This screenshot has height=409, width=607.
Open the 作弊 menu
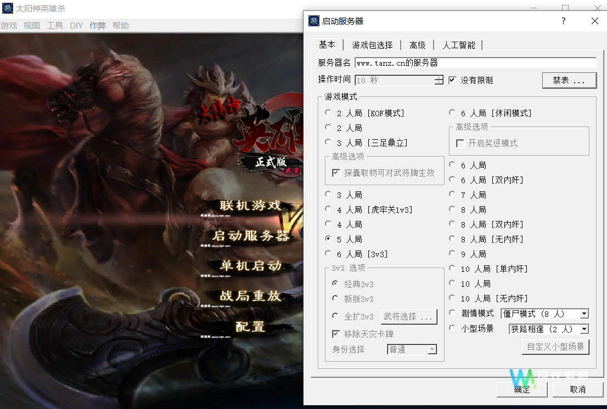coord(98,26)
